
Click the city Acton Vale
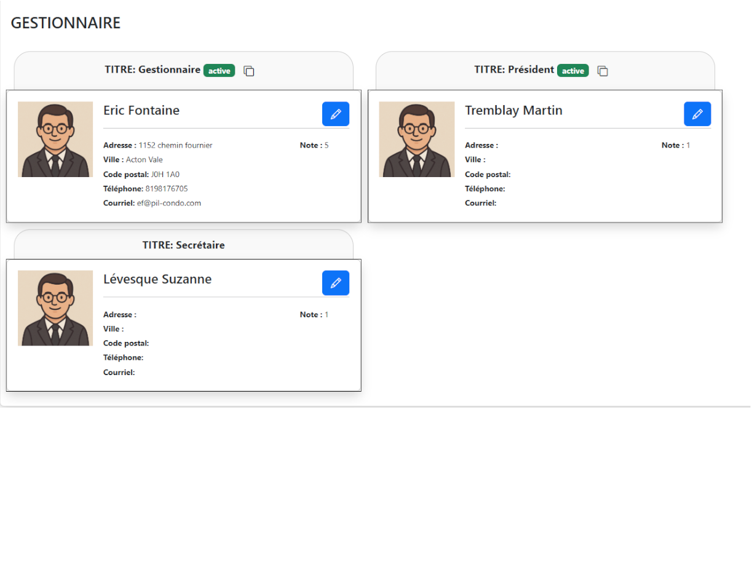pyautogui.click(x=144, y=160)
